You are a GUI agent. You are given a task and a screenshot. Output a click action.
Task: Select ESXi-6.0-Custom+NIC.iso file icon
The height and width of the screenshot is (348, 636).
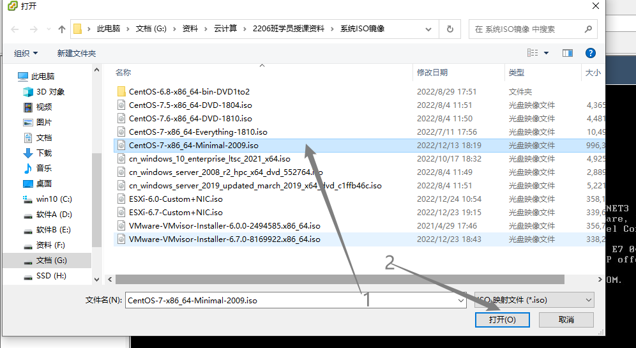pyautogui.click(x=121, y=199)
